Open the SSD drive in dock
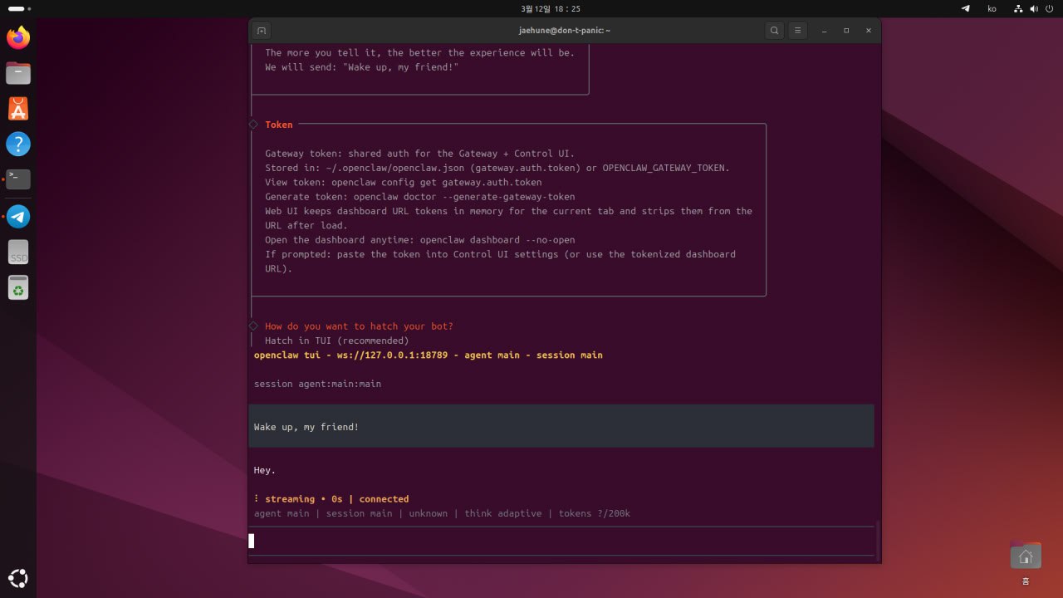1063x598 pixels. pyautogui.click(x=18, y=252)
